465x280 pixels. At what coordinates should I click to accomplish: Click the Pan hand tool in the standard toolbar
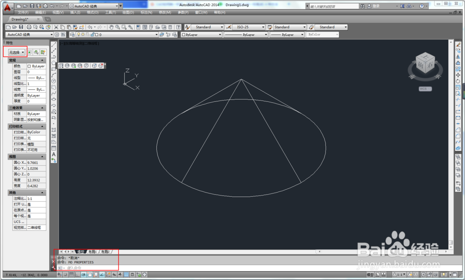[x=111, y=27]
